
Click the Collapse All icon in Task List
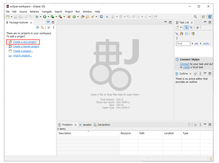point(187,34)
